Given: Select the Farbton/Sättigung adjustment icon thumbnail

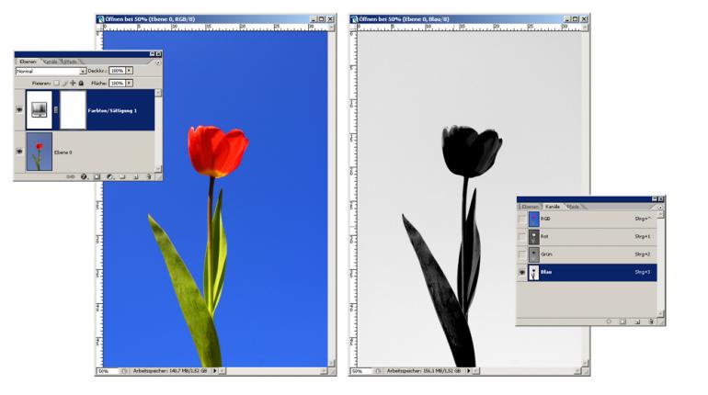Looking at the screenshot, I should 40,109.
